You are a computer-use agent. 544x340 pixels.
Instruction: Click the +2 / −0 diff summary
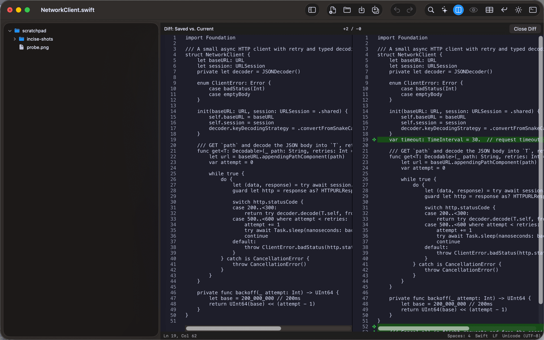click(x=352, y=29)
